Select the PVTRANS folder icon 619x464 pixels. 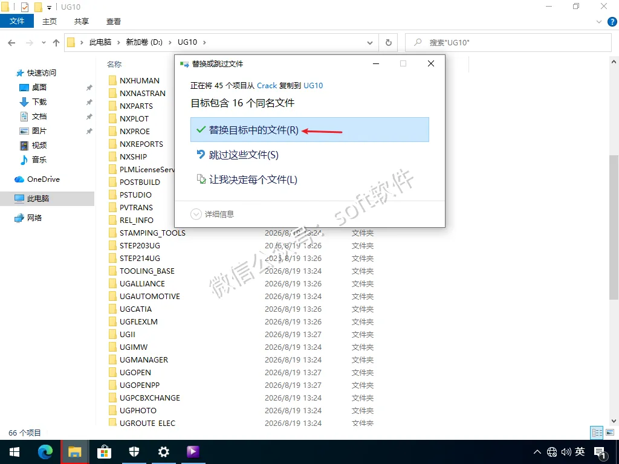pos(112,207)
